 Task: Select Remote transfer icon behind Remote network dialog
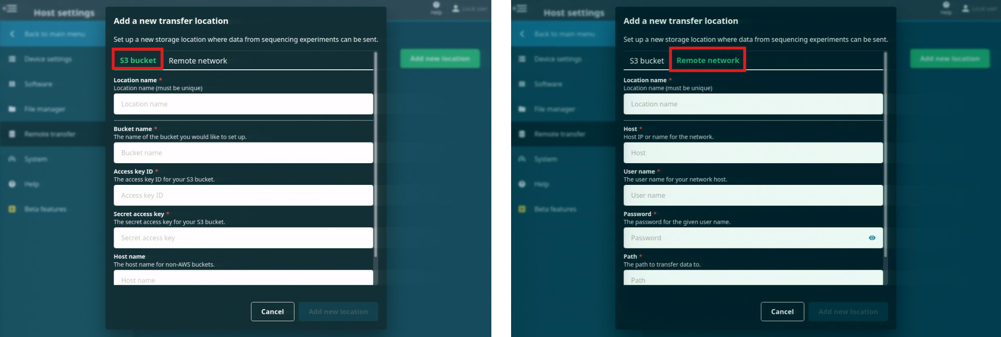coord(522,134)
